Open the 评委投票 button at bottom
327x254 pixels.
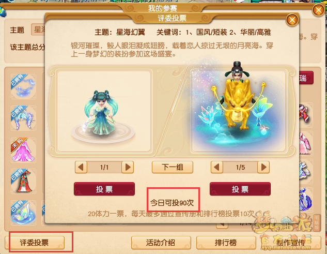click(35, 243)
